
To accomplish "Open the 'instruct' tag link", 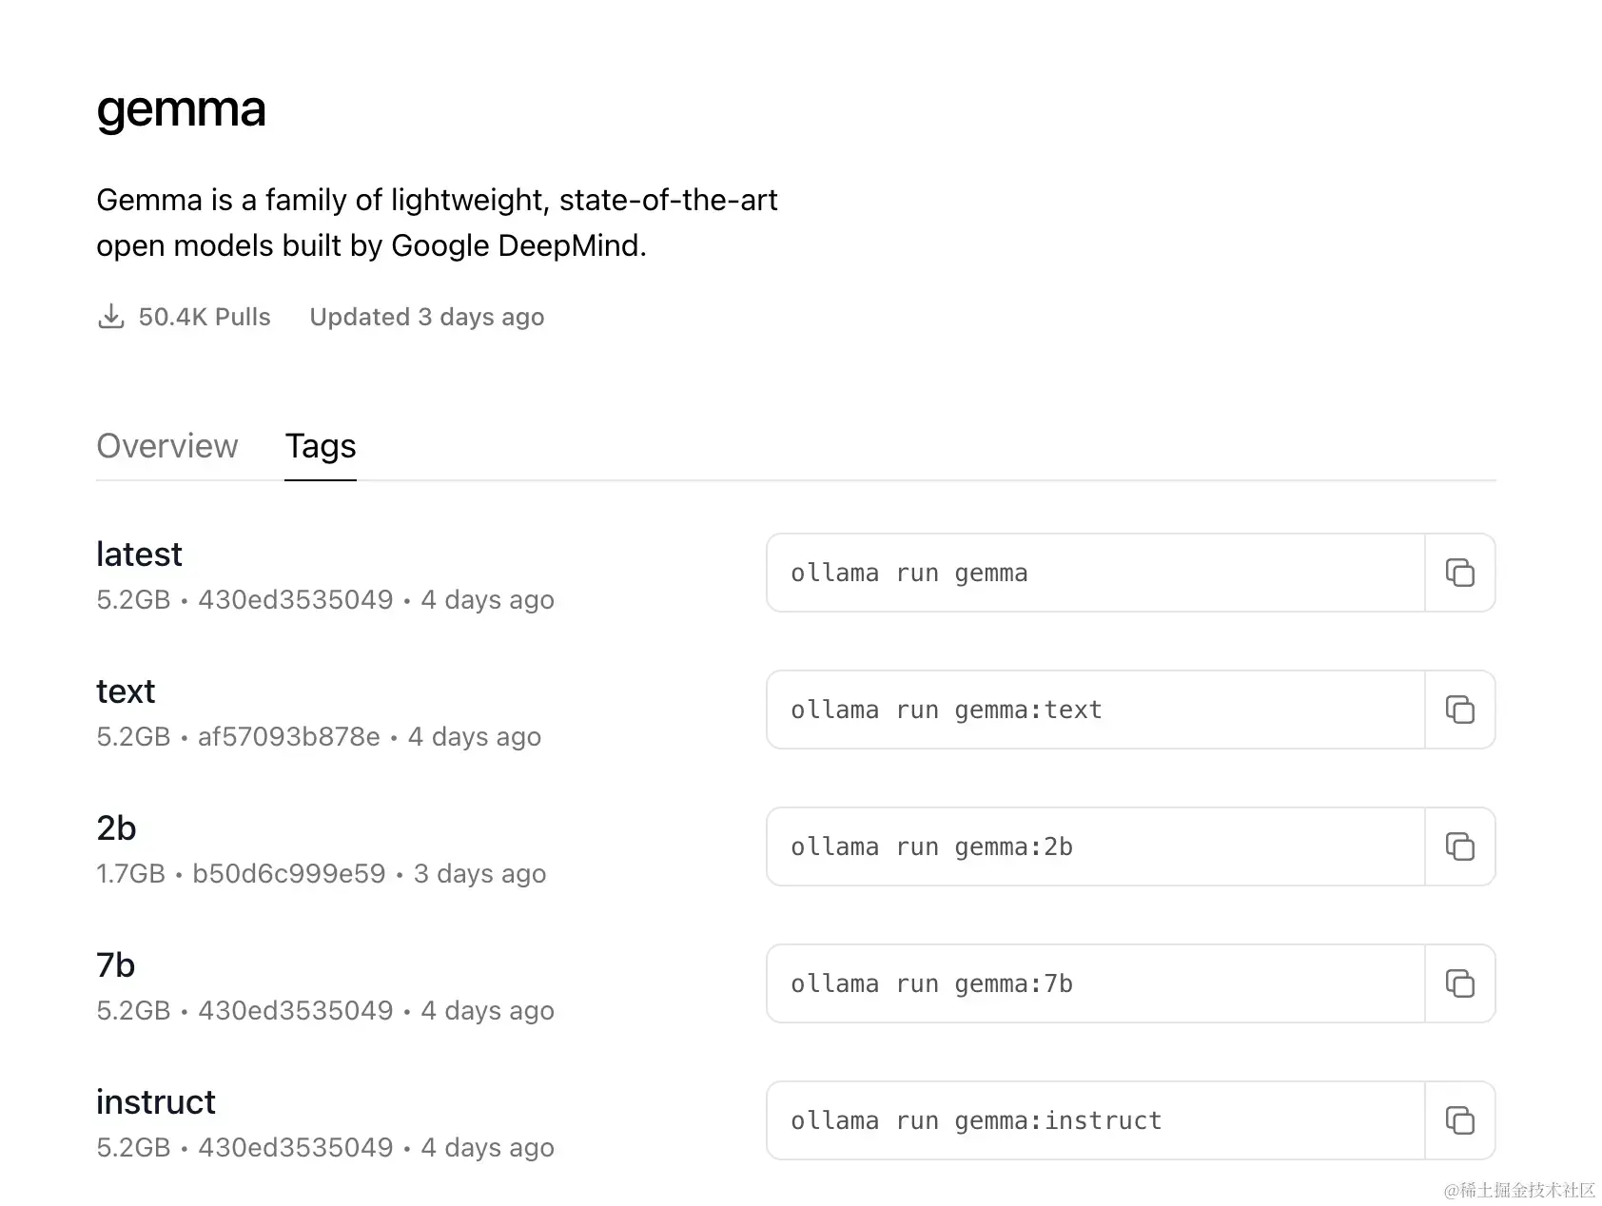I will pyautogui.click(x=156, y=1102).
